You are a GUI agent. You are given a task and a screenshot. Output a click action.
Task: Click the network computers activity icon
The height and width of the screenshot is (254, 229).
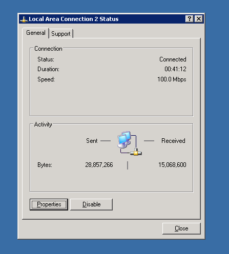tap(130, 143)
